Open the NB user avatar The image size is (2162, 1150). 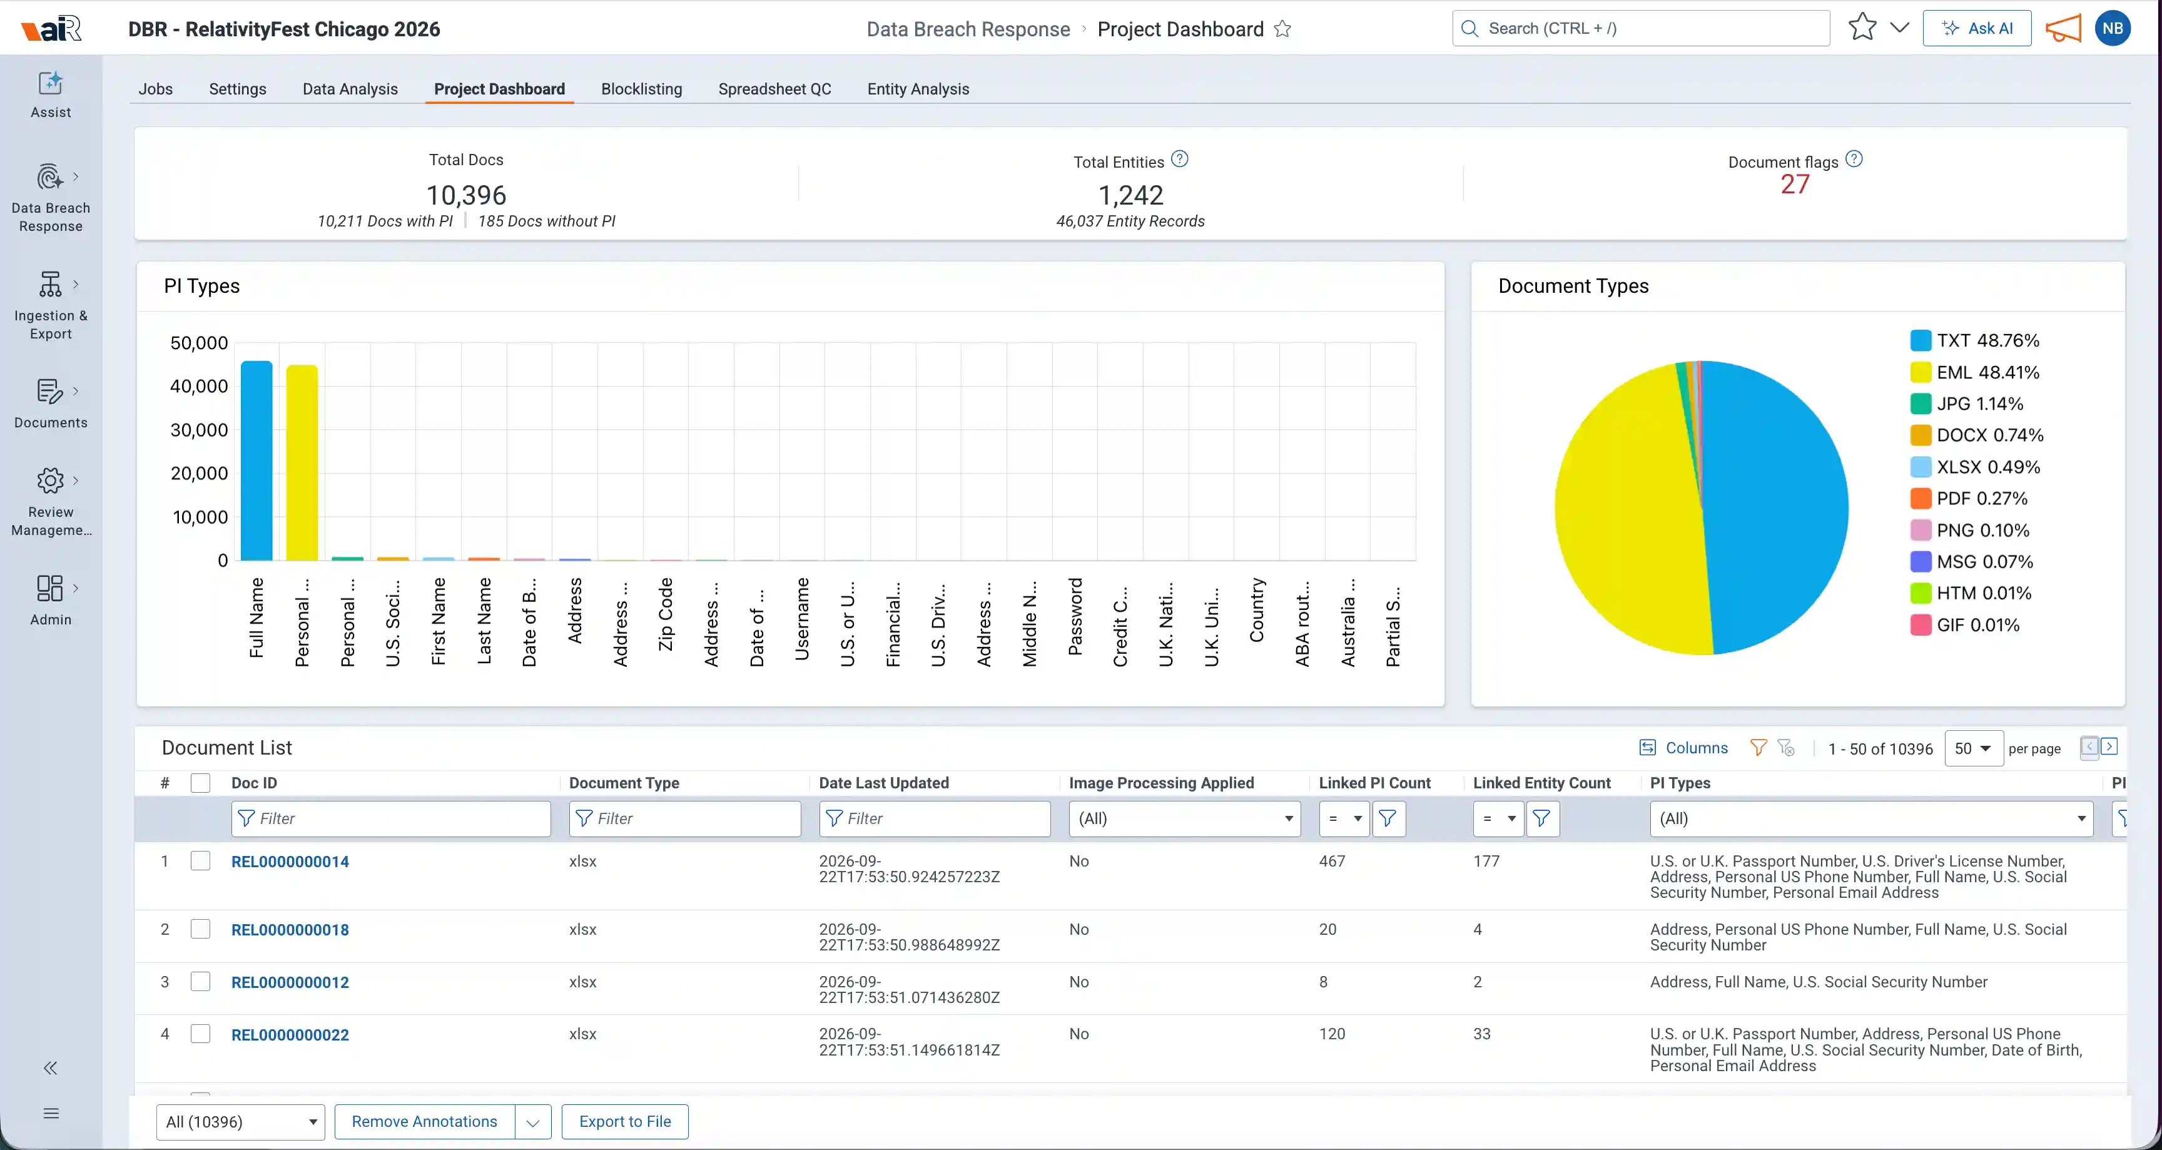coord(2113,29)
